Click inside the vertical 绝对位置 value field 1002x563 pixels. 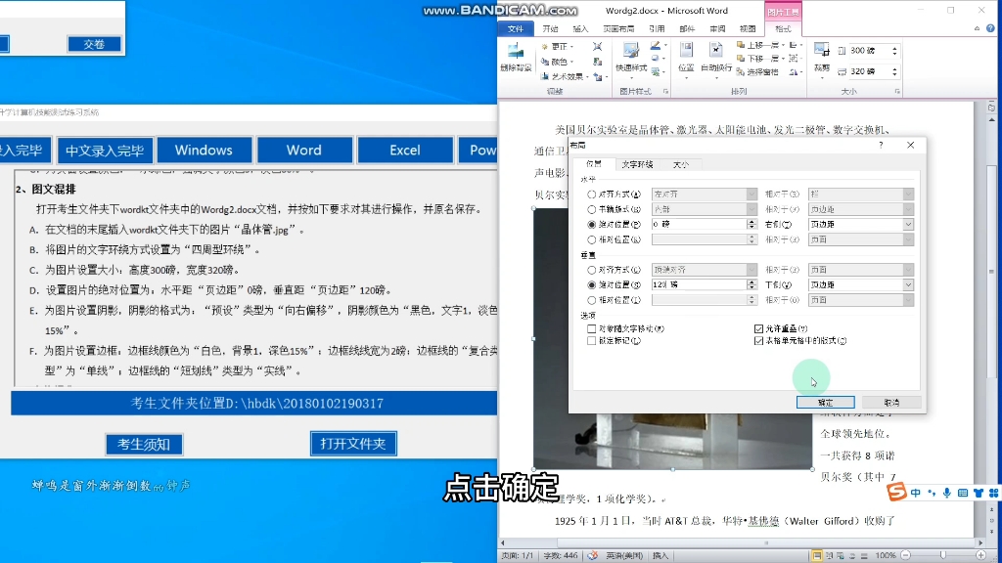coord(701,283)
